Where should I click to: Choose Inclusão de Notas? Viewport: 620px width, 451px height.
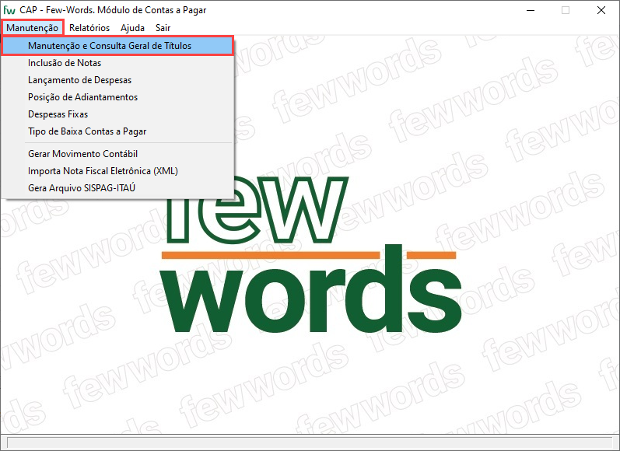point(117,63)
